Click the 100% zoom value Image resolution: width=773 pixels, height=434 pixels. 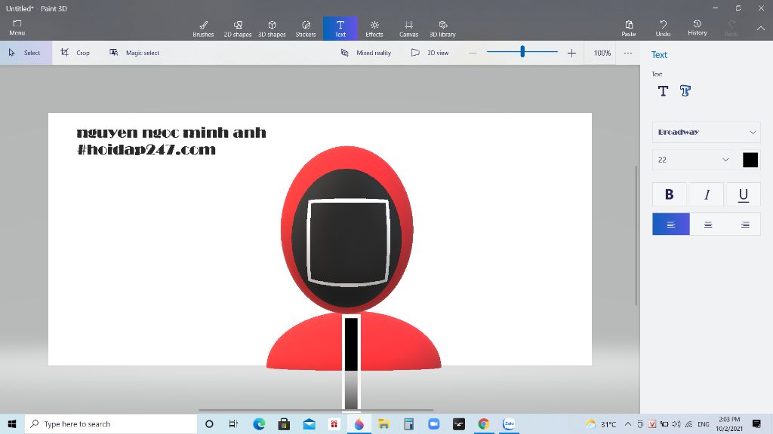click(602, 53)
